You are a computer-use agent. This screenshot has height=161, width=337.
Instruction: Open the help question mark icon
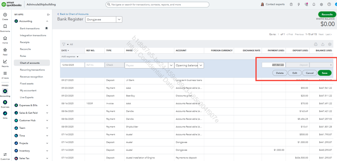tap(329, 4)
